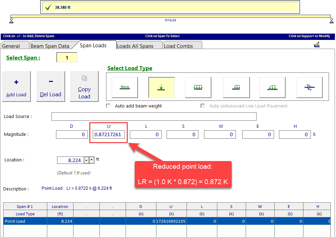The height and width of the screenshot is (237, 336).
Task: Select the moment load type icon
Action: point(309,87)
